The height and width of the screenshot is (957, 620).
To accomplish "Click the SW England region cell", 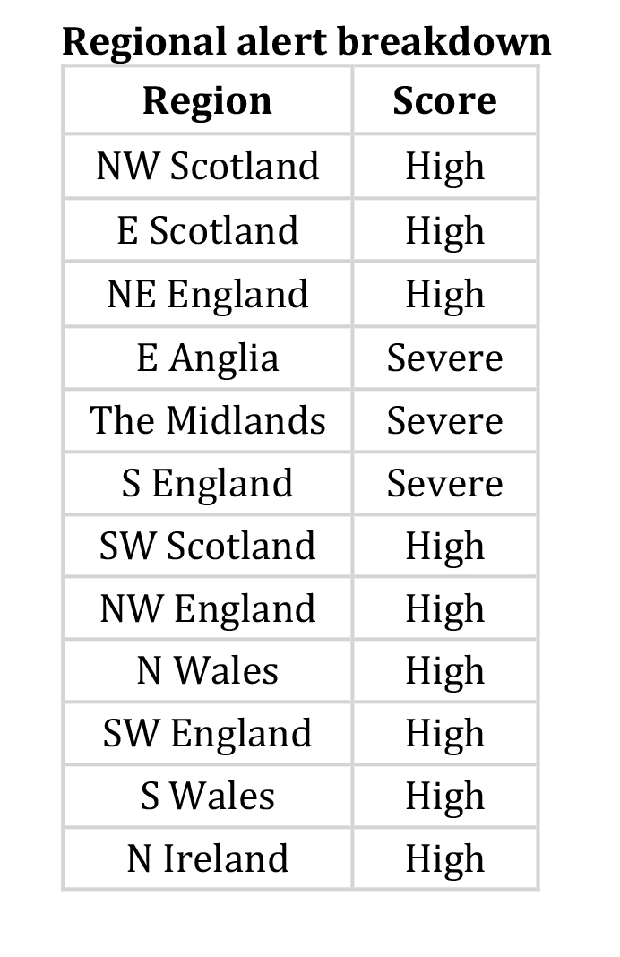I will point(208,733).
